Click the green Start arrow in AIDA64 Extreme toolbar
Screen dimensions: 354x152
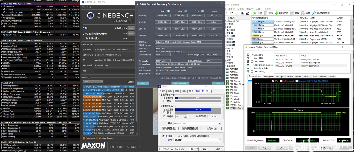pos(255,13)
